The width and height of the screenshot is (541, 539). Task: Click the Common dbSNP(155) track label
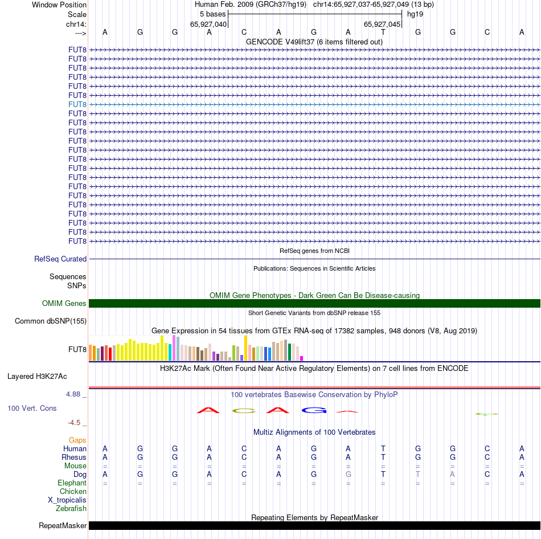51,321
